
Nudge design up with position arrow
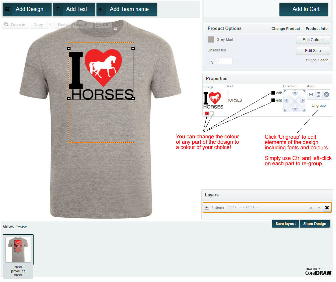[x=295, y=93]
